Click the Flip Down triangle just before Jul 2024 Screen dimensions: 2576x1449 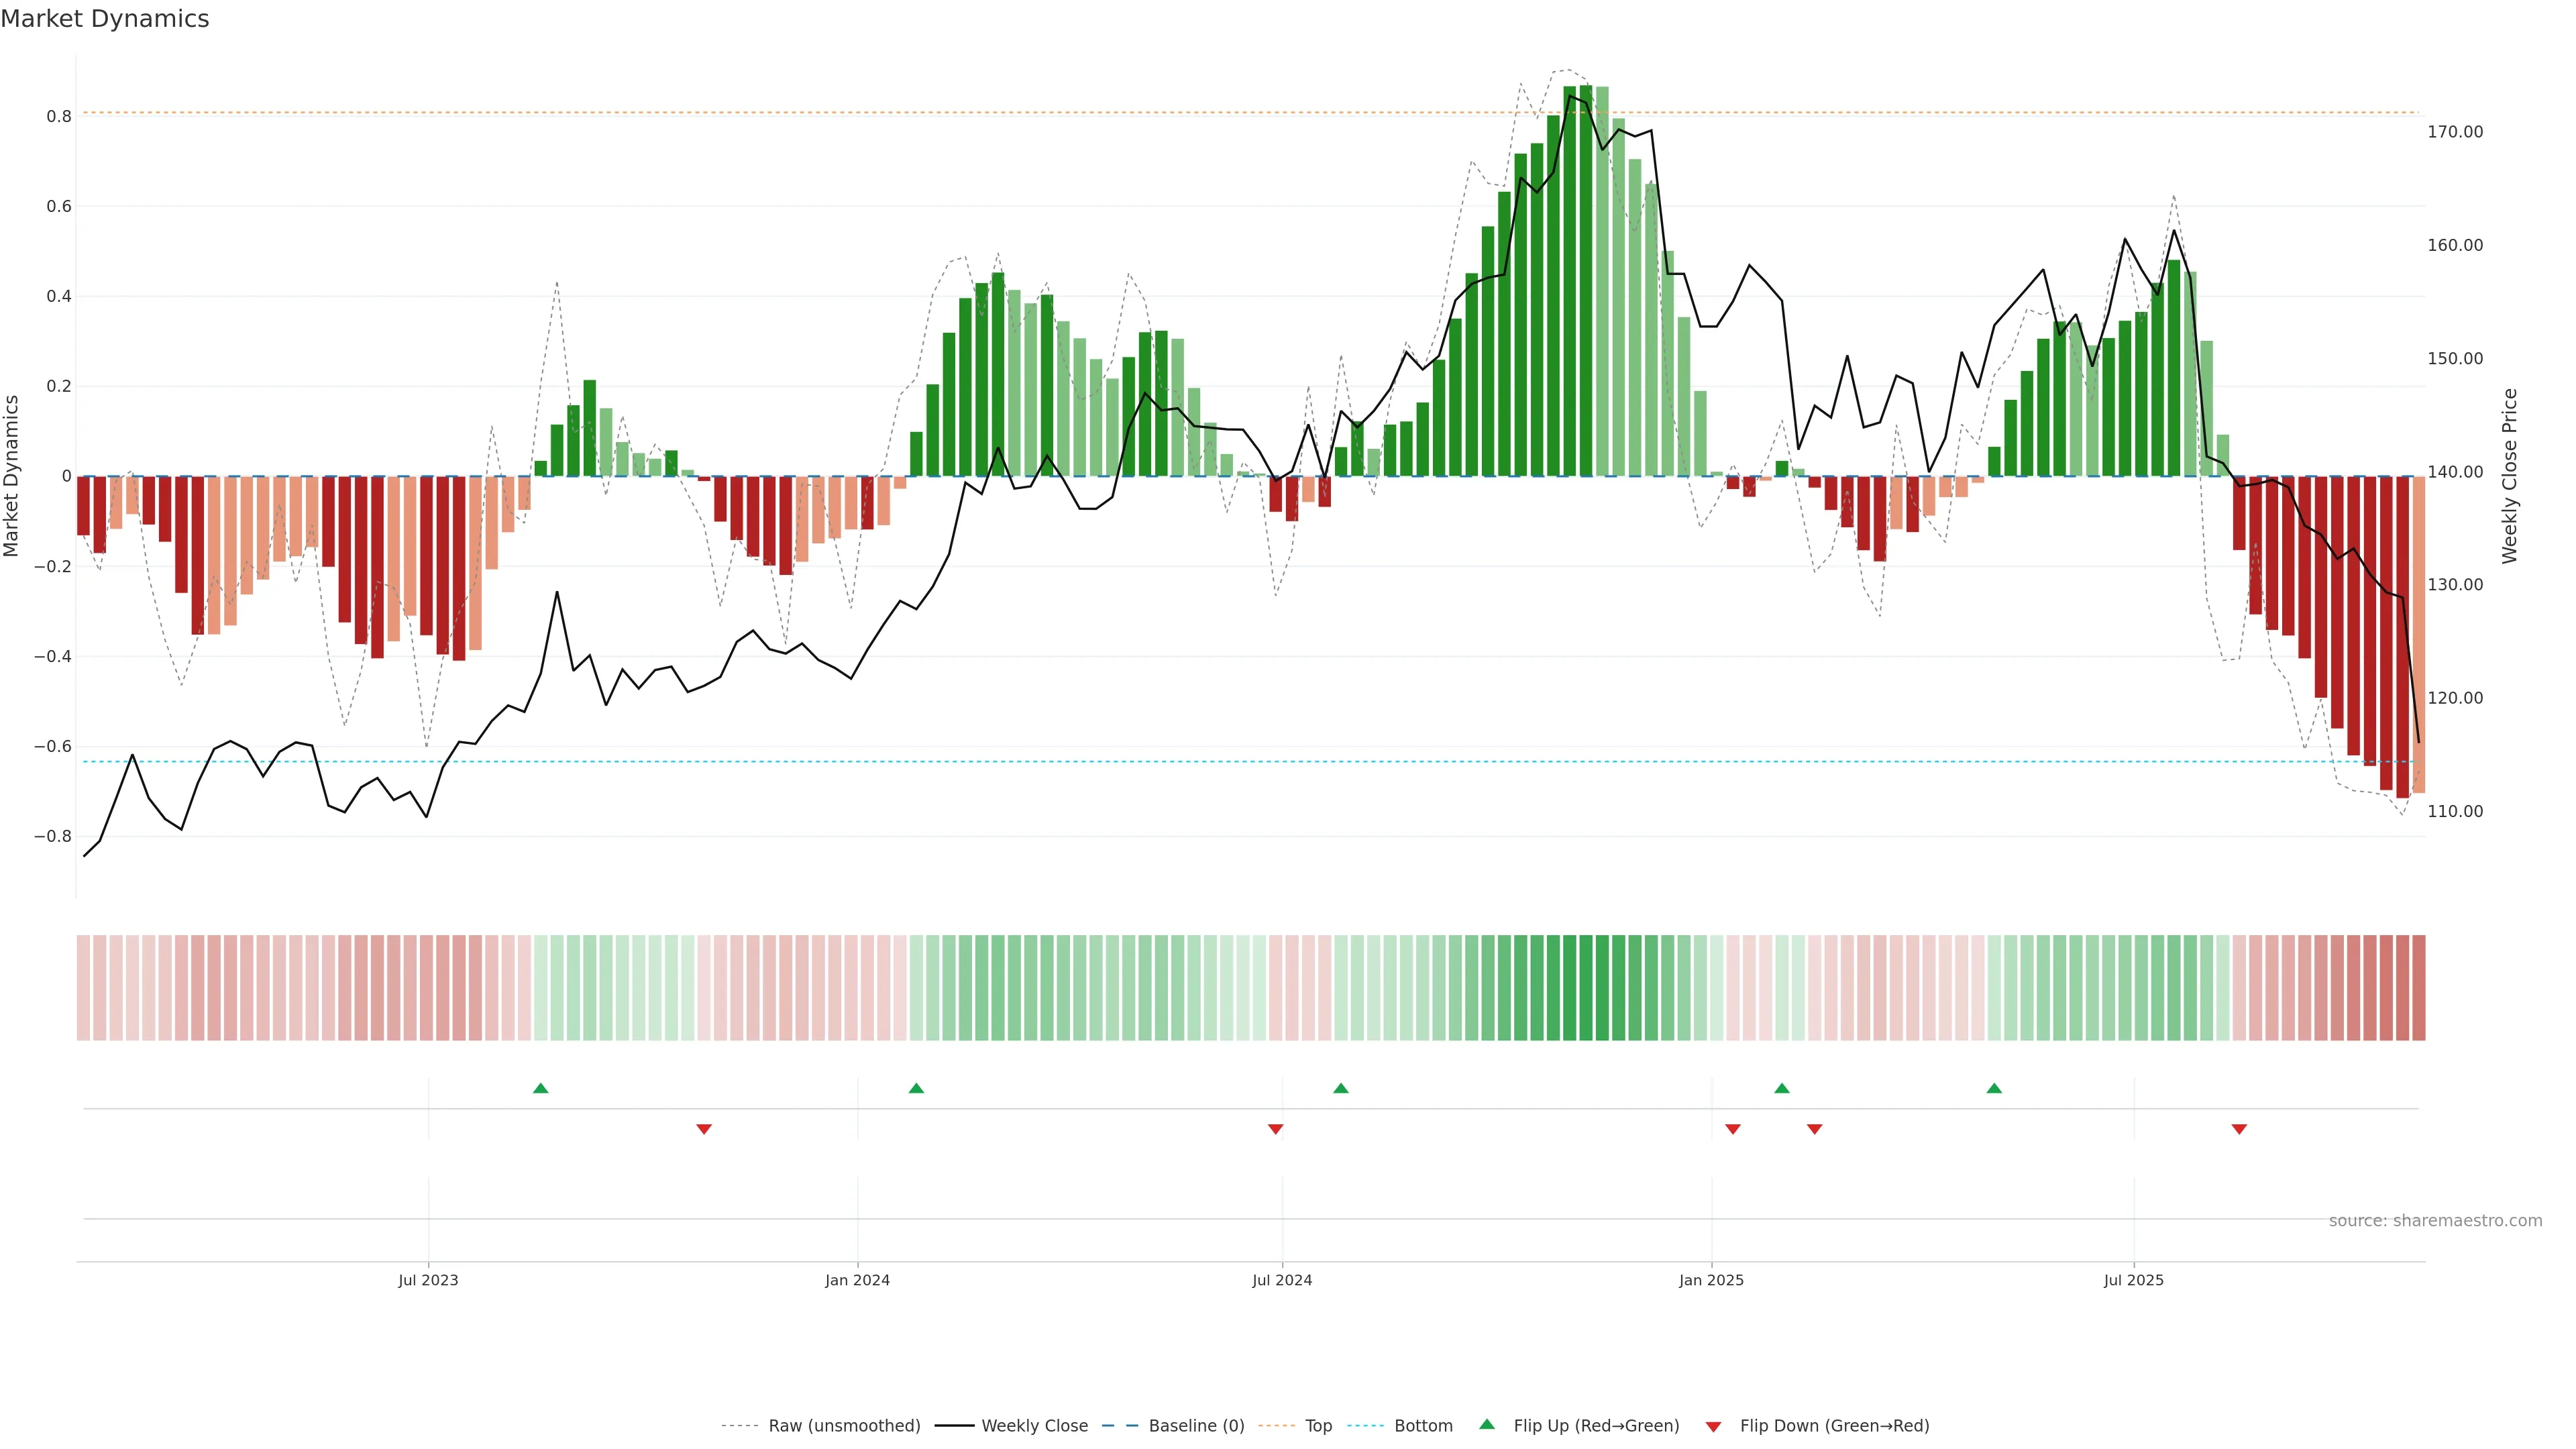click(1275, 1129)
